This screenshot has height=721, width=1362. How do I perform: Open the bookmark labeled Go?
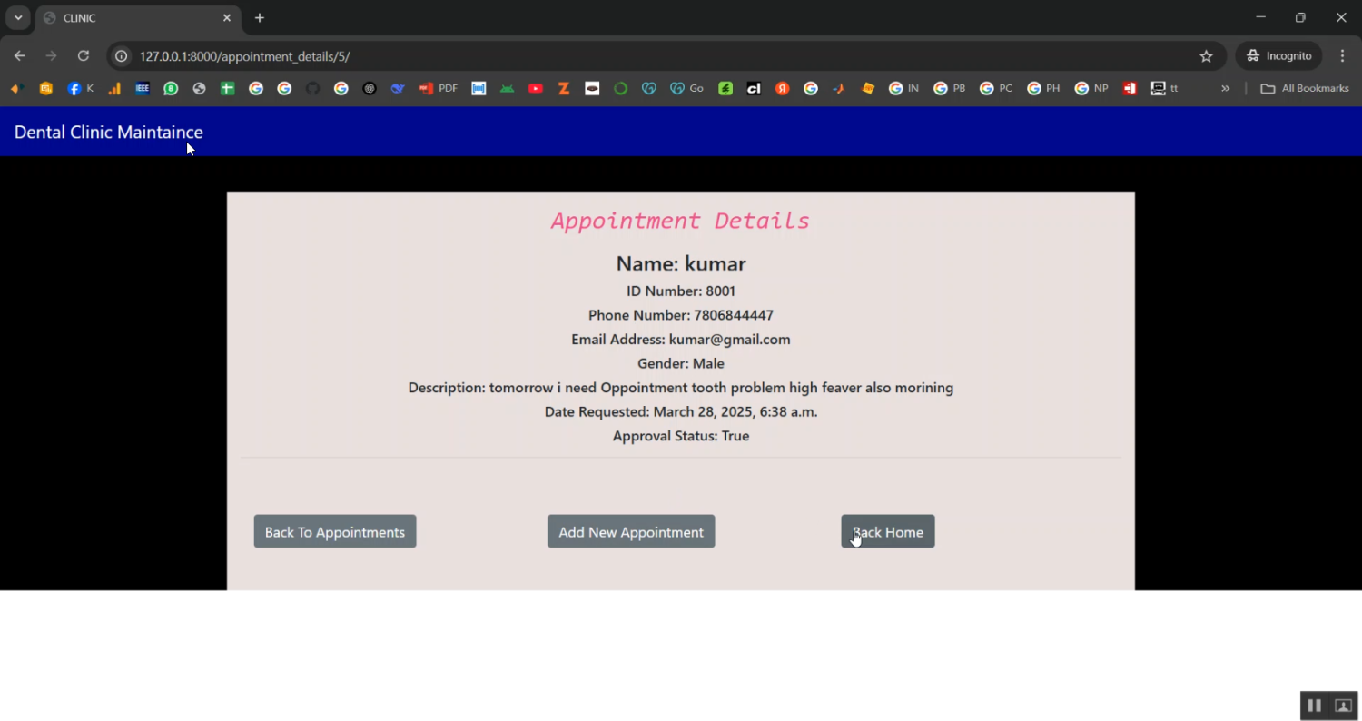[687, 88]
